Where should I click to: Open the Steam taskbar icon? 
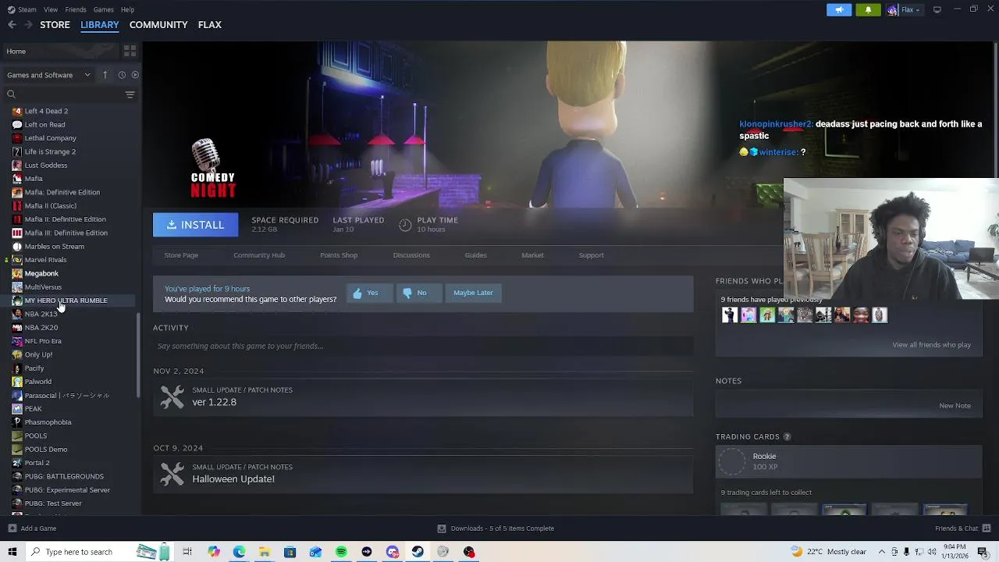(418, 552)
